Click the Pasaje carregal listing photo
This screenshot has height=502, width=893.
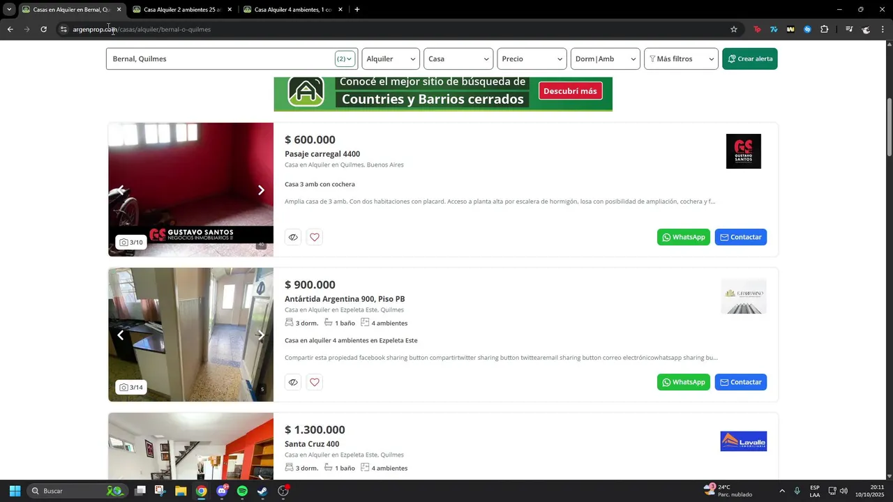tap(190, 190)
